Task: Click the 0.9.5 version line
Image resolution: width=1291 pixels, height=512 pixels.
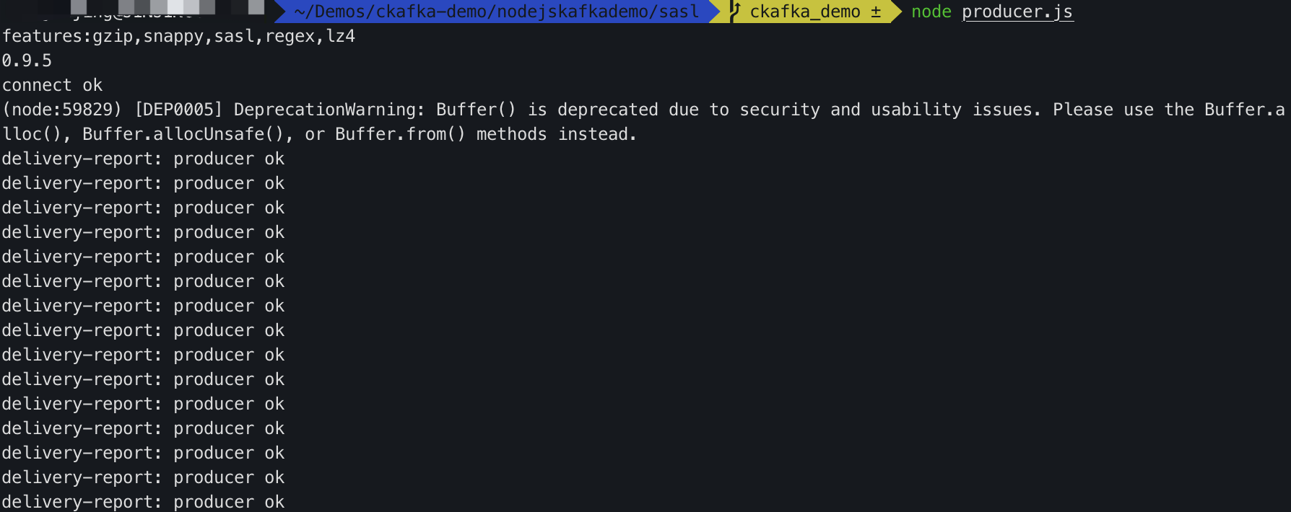Action: 27,61
